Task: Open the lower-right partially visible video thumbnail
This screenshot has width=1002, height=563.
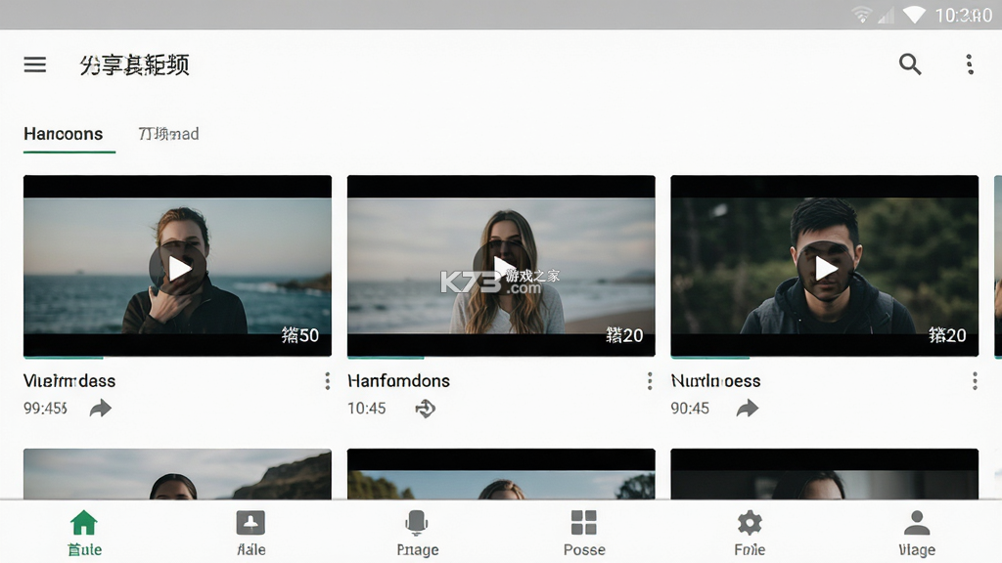Action: (824, 474)
